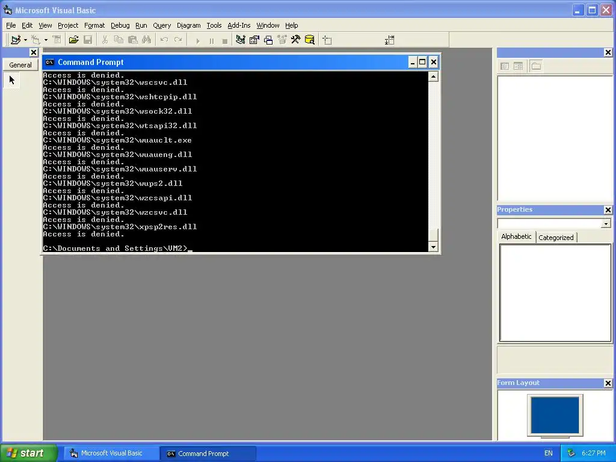Click the Add Form toolbar icon
The image size is (616, 462).
(x=36, y=40)
